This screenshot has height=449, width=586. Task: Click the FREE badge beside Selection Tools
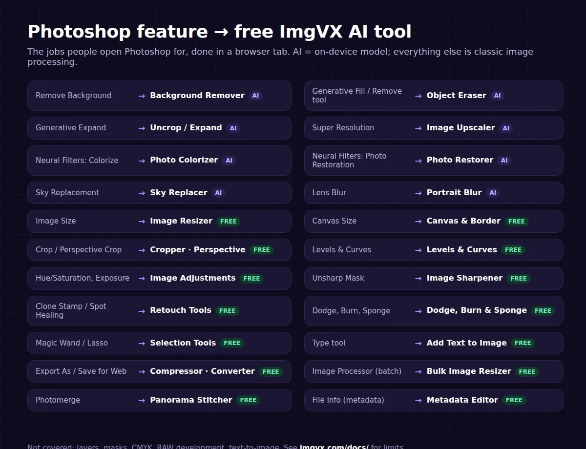(232, 343)
